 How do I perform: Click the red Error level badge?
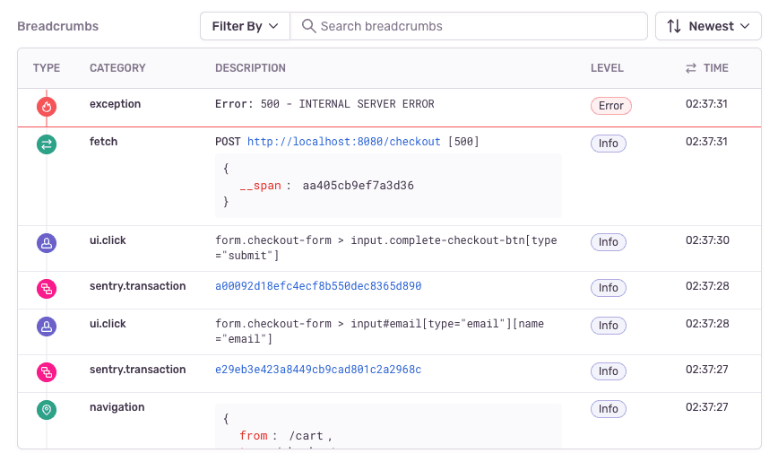[610, 106]
